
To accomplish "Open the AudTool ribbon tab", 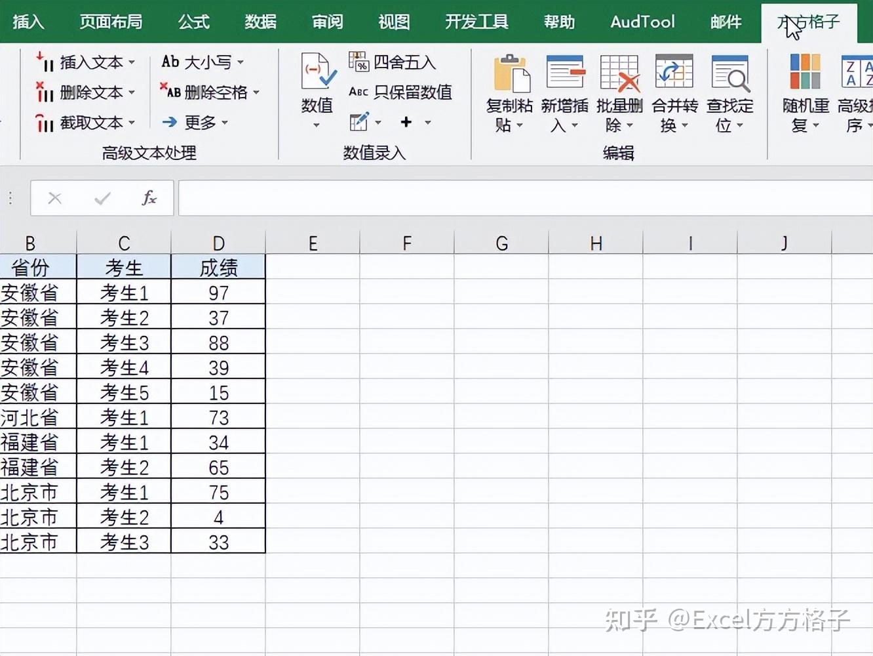I will click(x=643, y=22).
